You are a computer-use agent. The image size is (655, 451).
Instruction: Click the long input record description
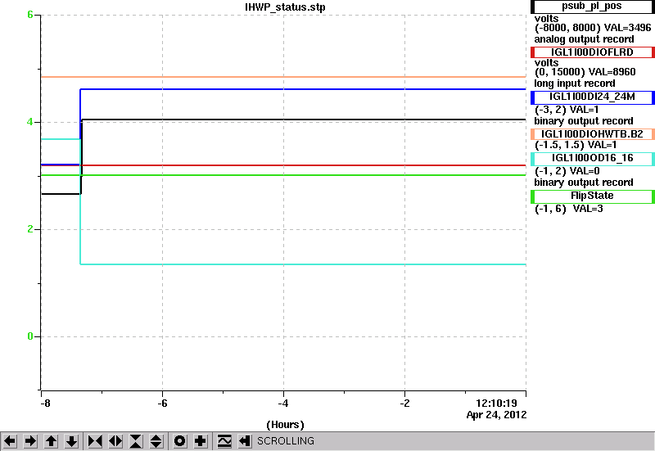click(x=575, y=83)
